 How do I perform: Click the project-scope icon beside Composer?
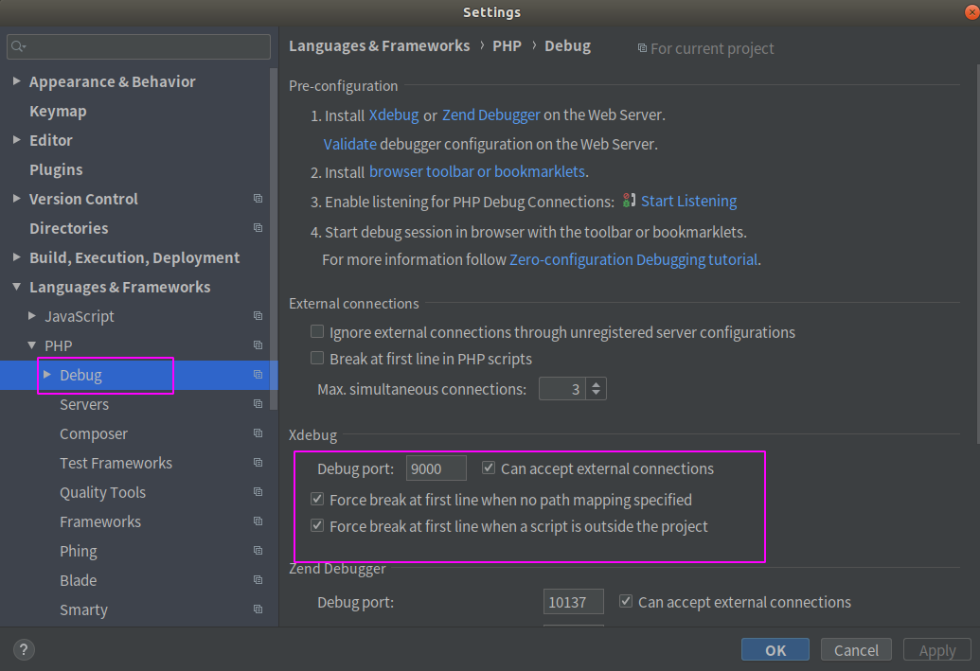[258, 433]
